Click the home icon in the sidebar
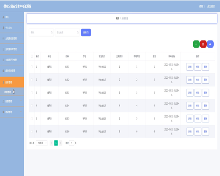 [x=4, y=17]
